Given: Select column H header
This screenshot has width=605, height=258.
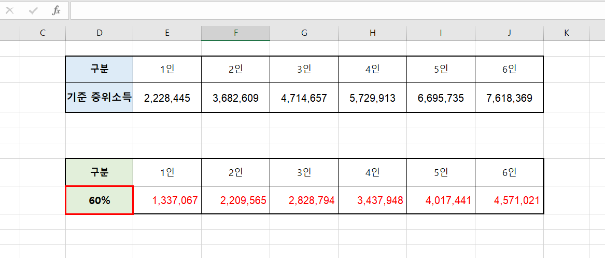Looking at the screenshot, I should [372, 33].
